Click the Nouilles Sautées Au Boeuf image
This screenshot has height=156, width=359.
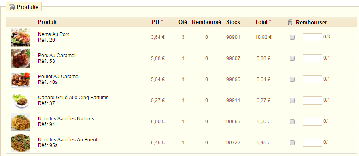(x=20, y=143)
